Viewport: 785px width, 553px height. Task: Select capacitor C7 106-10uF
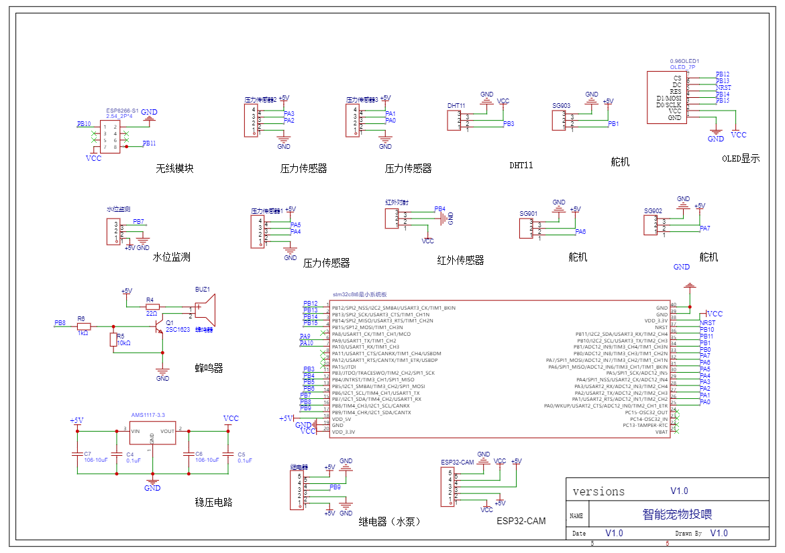[x=77, y=454]
